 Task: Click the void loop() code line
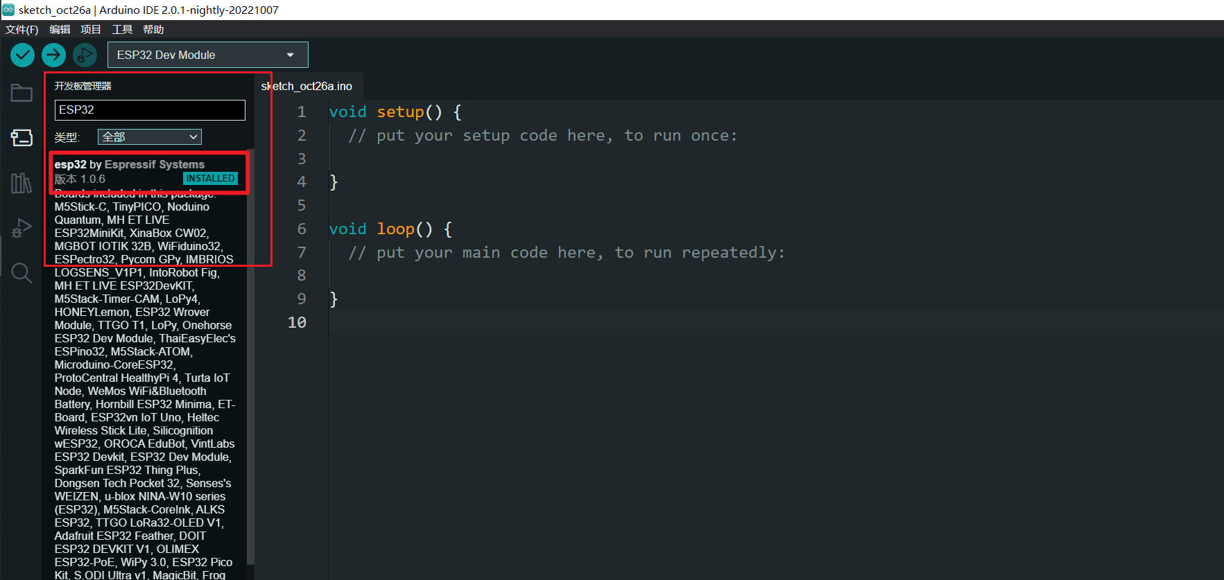390,229
